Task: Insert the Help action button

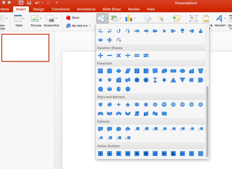Action: coord(191,154)
